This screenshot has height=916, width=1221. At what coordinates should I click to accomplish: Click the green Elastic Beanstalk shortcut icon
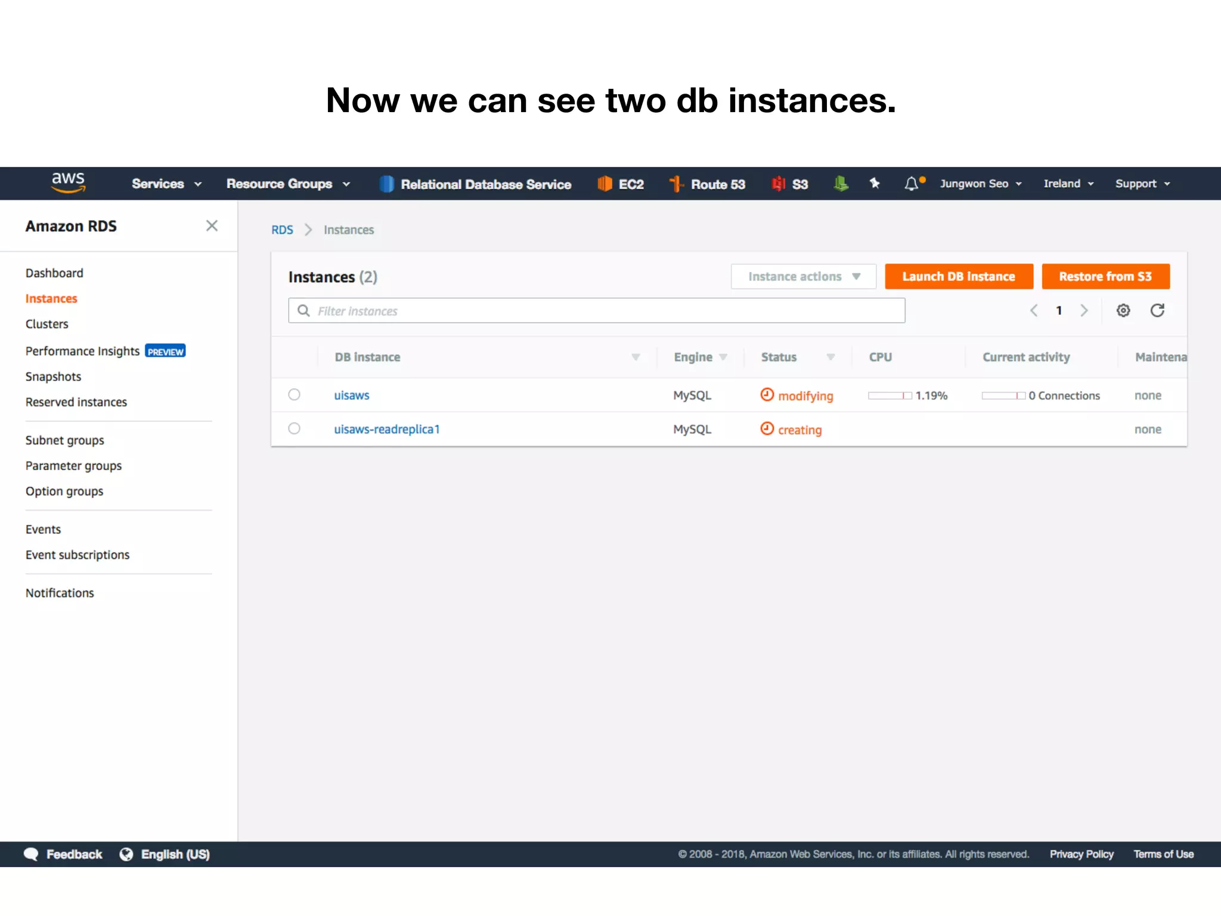841,184
